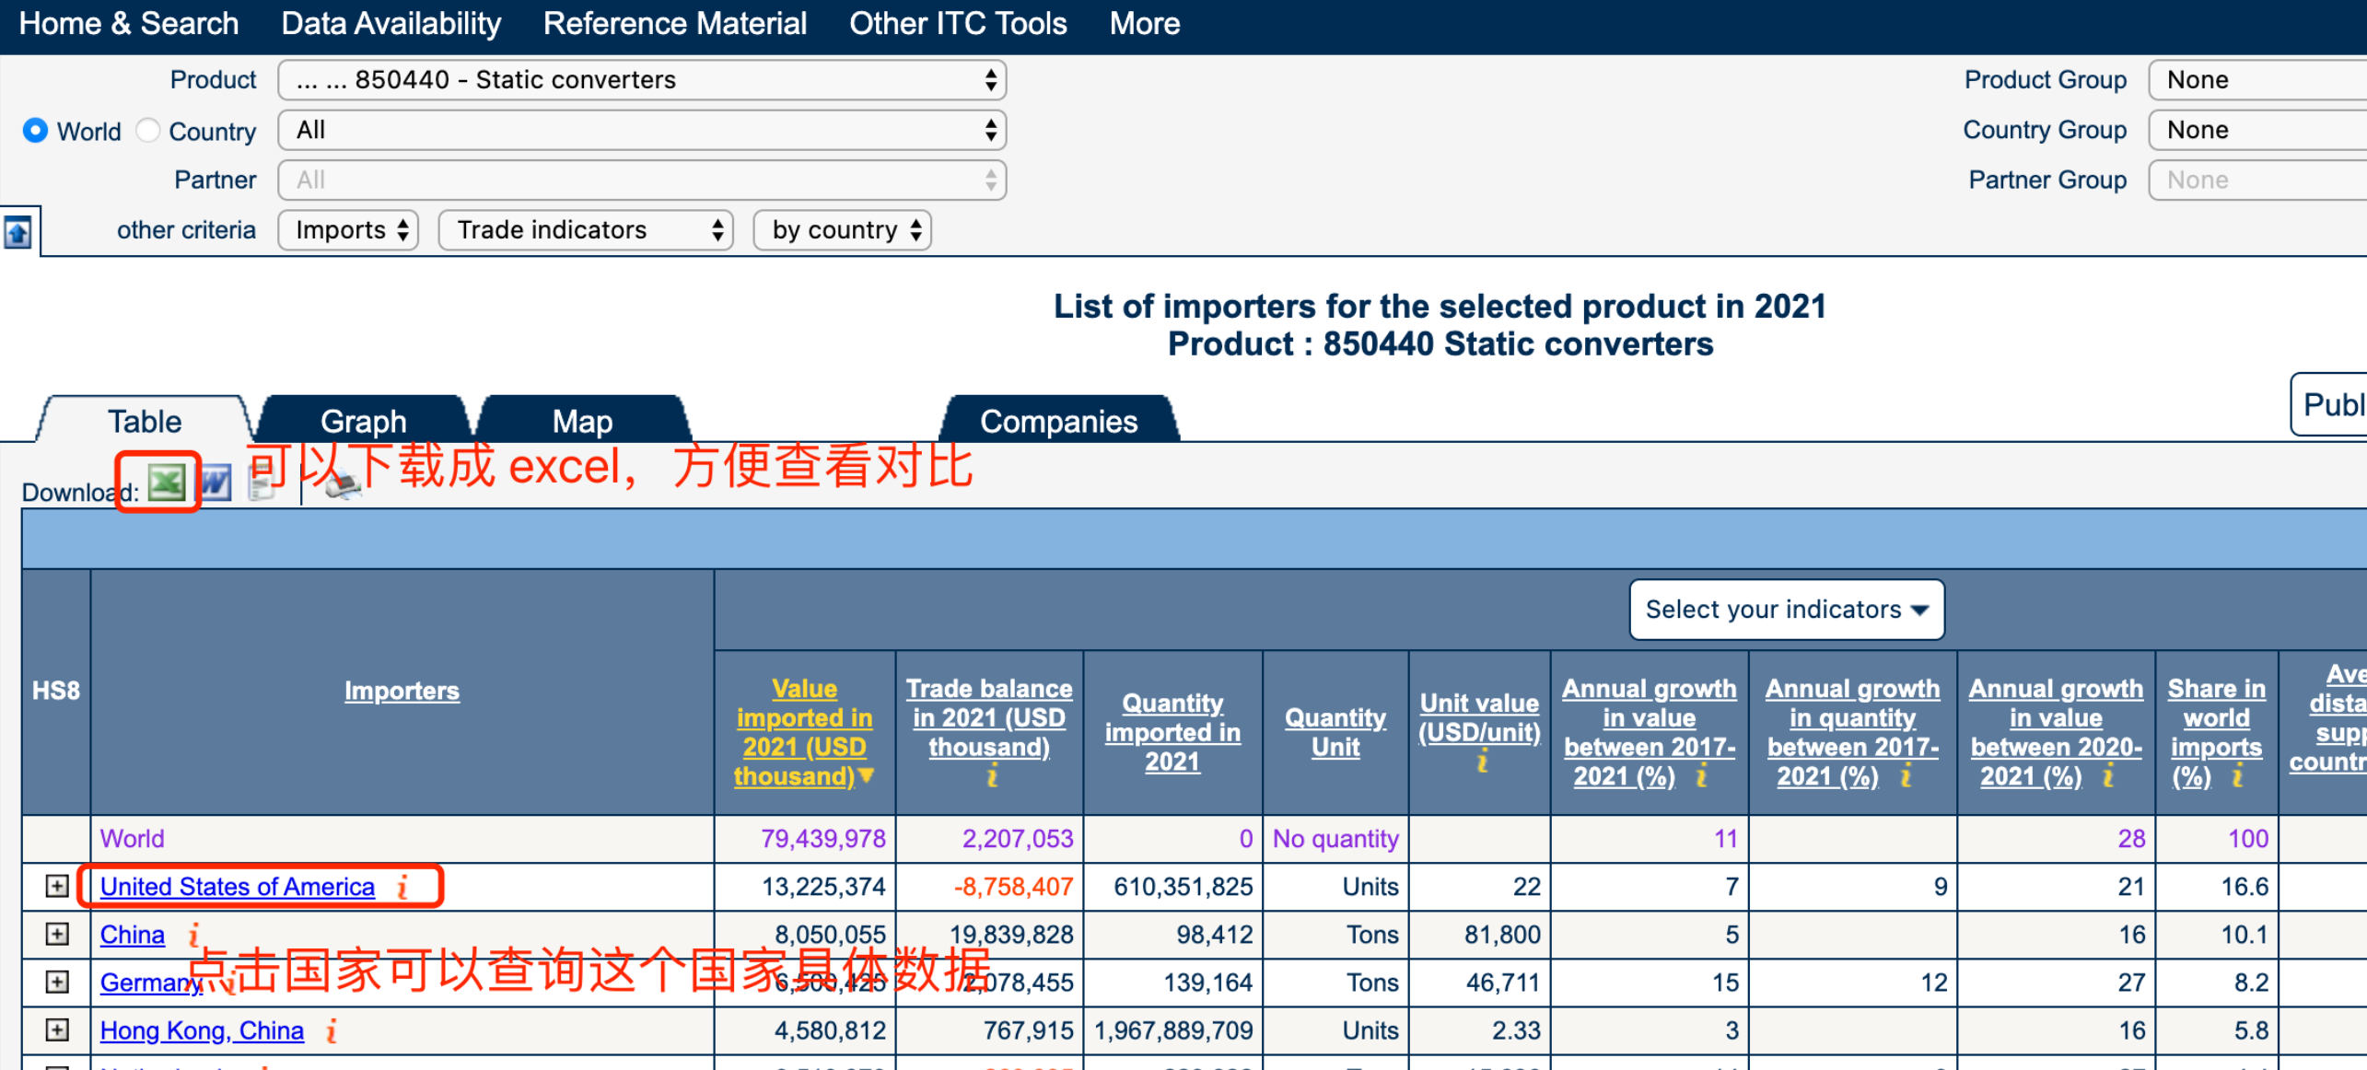Screen dimensions: 2367x1070
Task: Select the Country radio button
Action: click(x=147, y=131)
